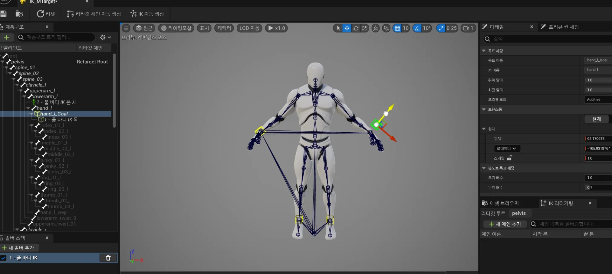Open the 캐릭터 character menu in the viewport
This screenshot has height=274, width=612.
[x=224, y=28]
